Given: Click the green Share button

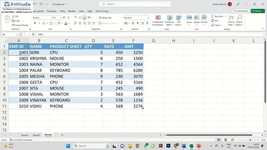Looking at the screenshot, I should 258,11.
